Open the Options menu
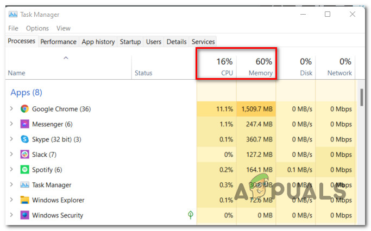 [x=37, y=28]
